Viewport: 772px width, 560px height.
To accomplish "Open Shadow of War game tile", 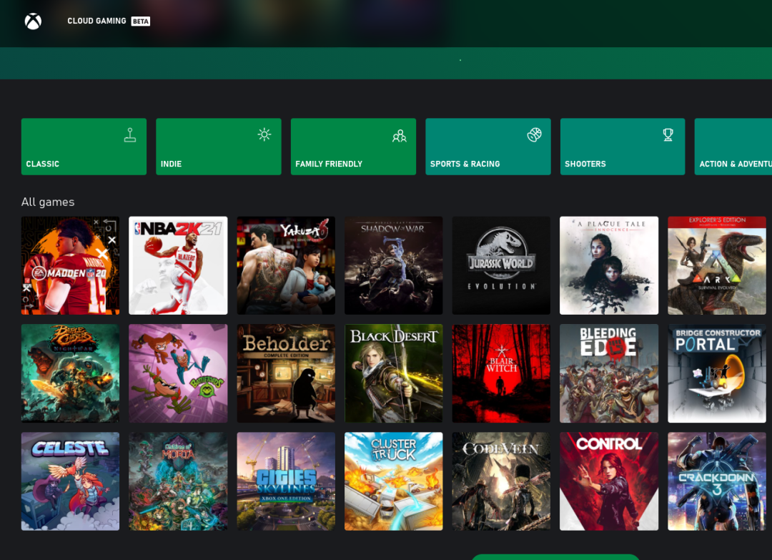I will click(393, 265).
